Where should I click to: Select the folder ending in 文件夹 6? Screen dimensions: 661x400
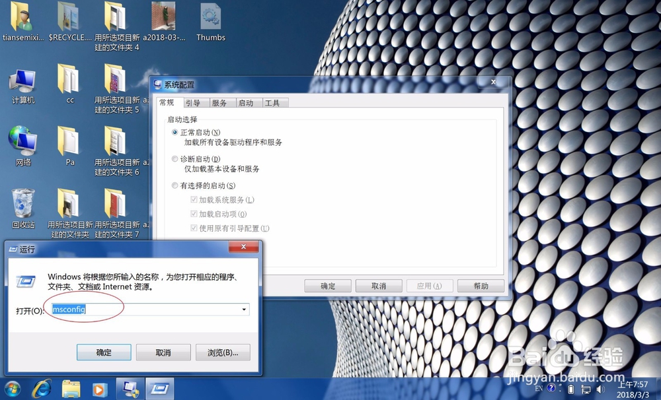click(x=116, y=141)
